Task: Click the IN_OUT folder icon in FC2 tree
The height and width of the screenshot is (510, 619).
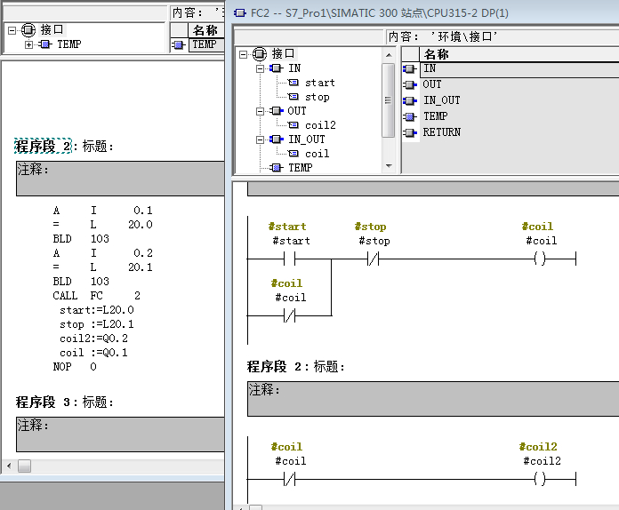Action: [277, 139]
